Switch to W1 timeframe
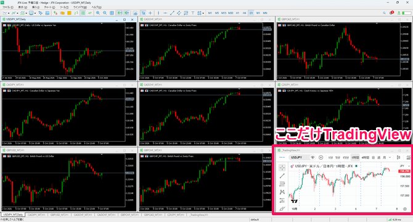The height and width of the screenshot is (222, 413). coord(258,13)
